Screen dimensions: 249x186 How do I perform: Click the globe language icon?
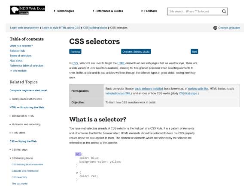[215, 28]
